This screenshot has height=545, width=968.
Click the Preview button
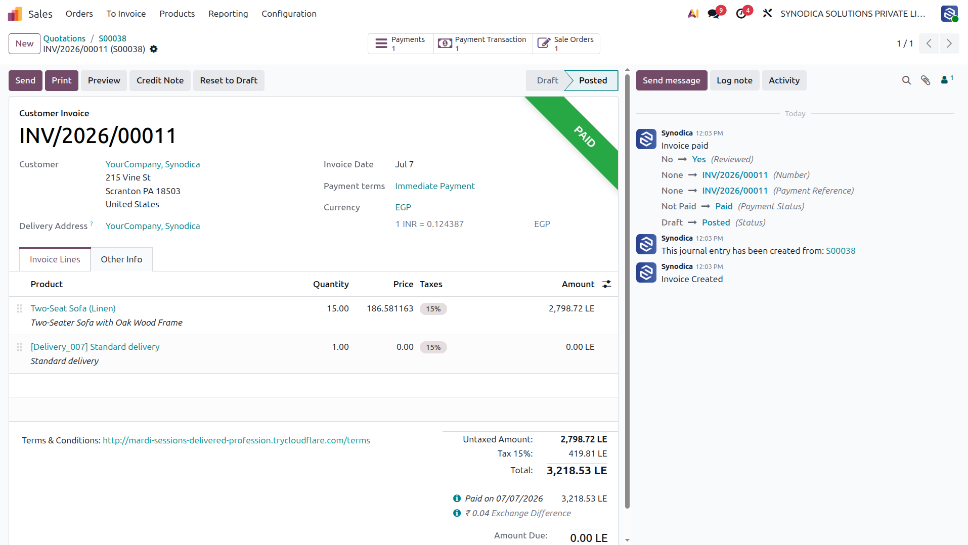(x=104, y=80)
